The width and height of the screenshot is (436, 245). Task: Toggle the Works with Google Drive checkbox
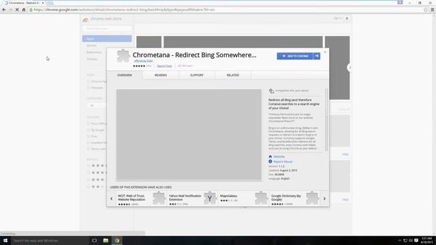89,149
